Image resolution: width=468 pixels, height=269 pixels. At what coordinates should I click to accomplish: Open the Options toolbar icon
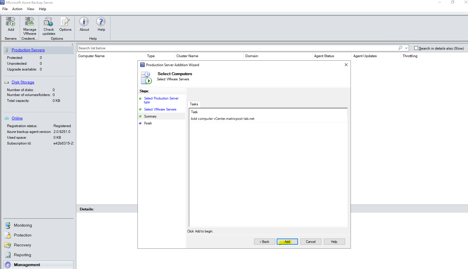click(65, 21)
